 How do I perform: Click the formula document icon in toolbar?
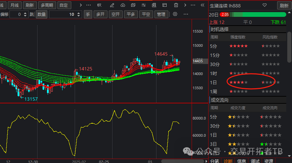click(x=154, y=5)
